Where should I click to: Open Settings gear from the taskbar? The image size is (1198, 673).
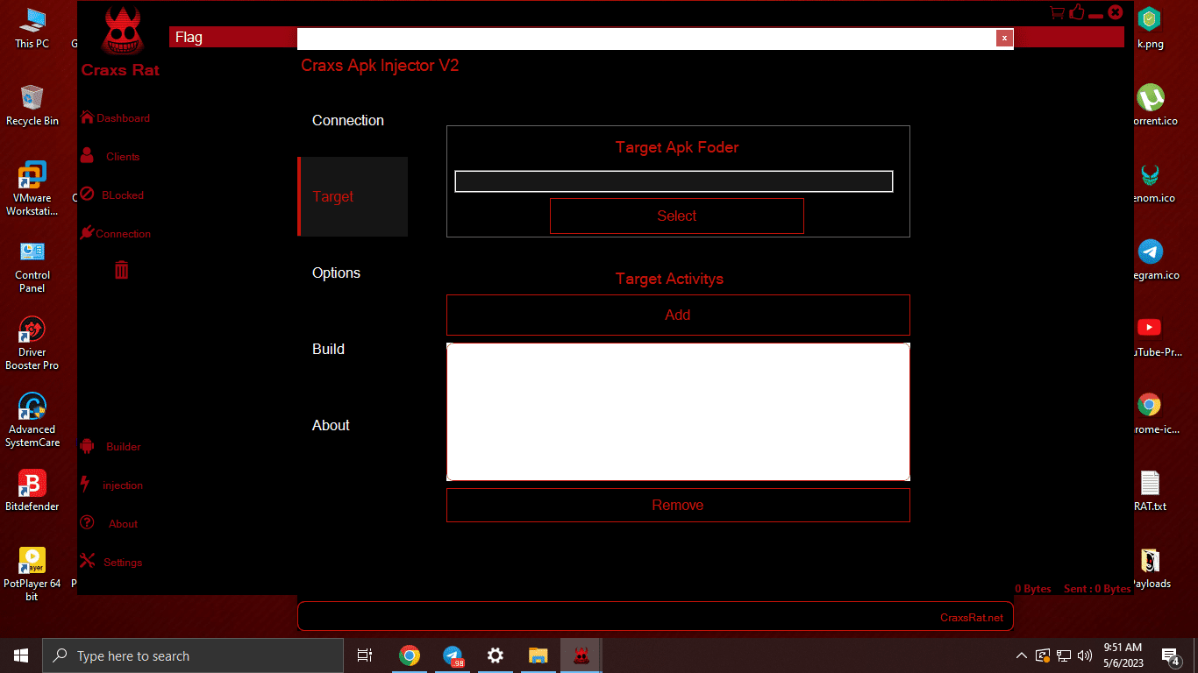(x=496, y=655)
